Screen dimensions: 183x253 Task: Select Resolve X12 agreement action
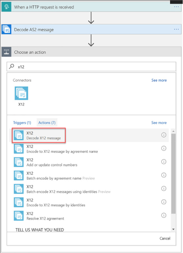pyautogui.click(x=89, y=216)
